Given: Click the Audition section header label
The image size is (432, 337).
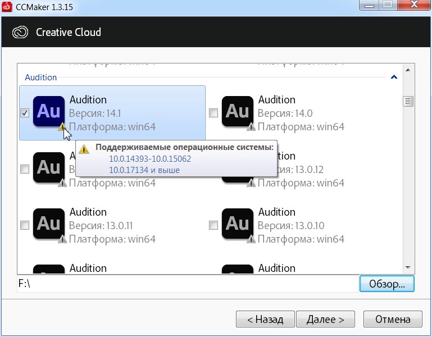Looking at the screenshot, I should pos(41,78).
